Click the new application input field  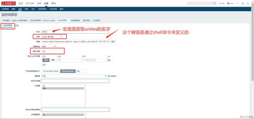[x=75, y=81]
